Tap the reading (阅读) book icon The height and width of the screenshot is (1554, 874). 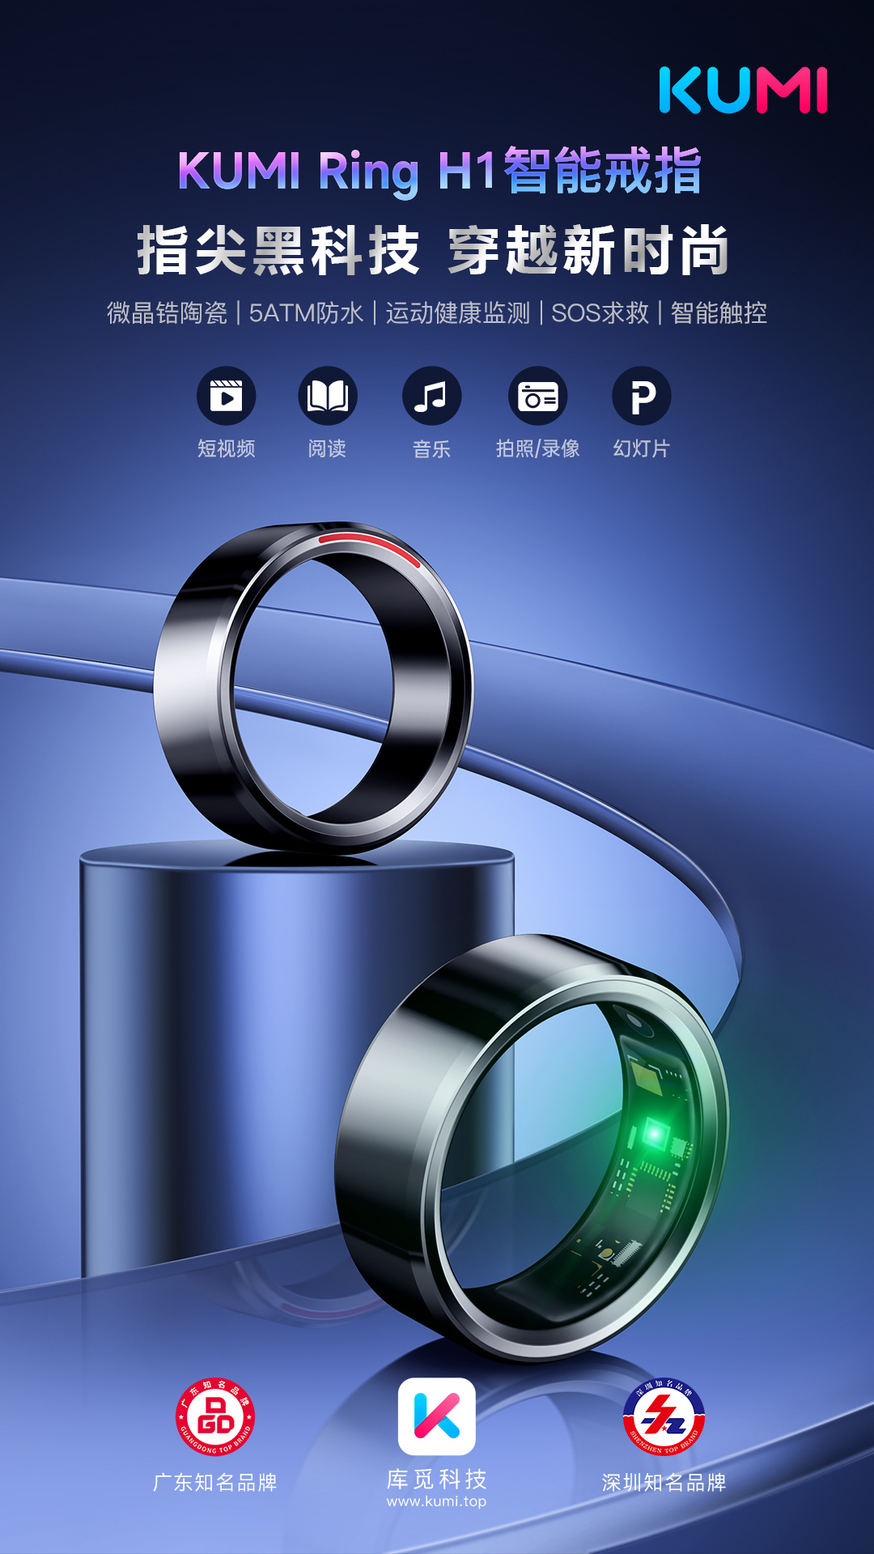pos(328,396)
